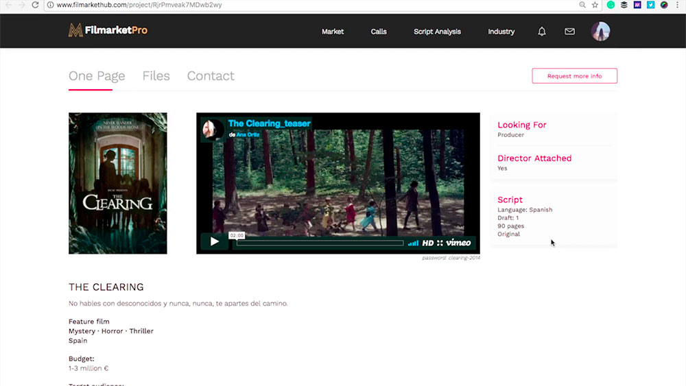Click the Looking For heading
Viewport: 686px width, 386px height.
pyautogui.click(x=522, y=125)
